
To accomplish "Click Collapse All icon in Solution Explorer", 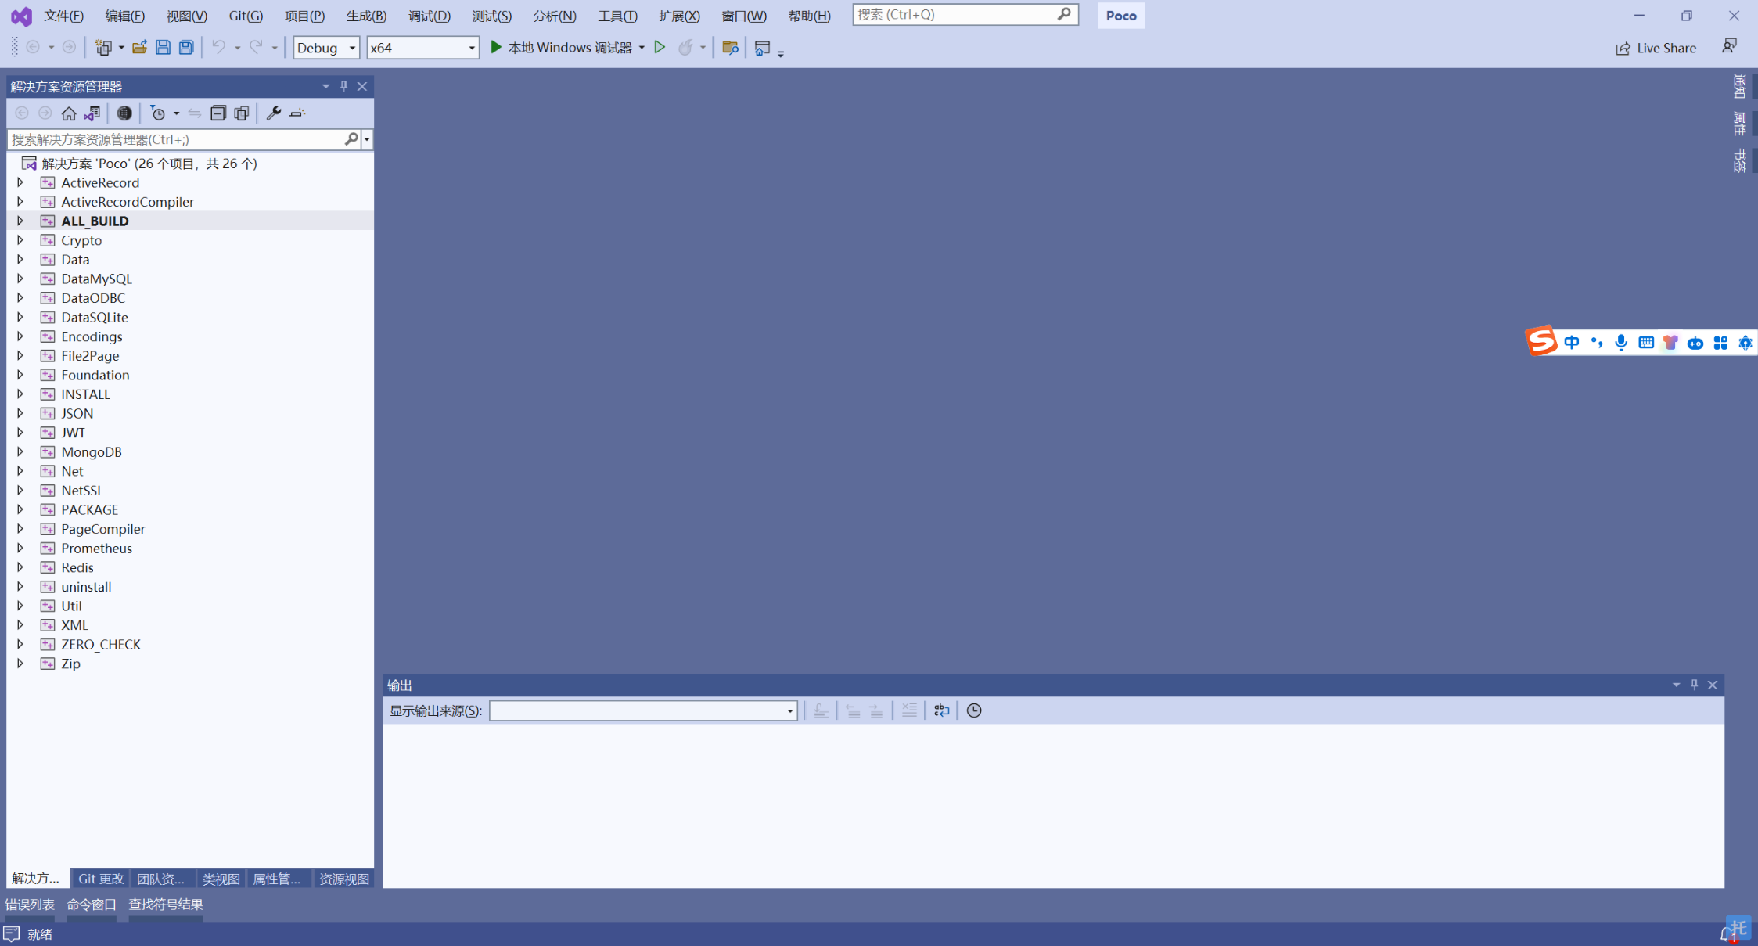I will click(x=218, y=113).
